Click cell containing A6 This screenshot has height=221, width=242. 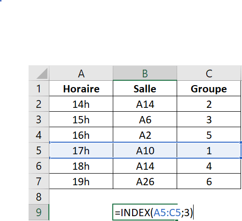145,119
